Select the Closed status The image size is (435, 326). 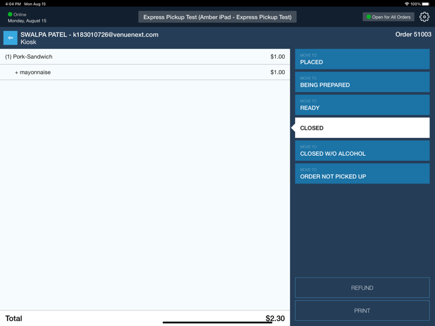[x=362, y=128]
